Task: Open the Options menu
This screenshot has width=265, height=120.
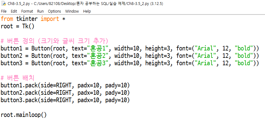Action: 54,11
